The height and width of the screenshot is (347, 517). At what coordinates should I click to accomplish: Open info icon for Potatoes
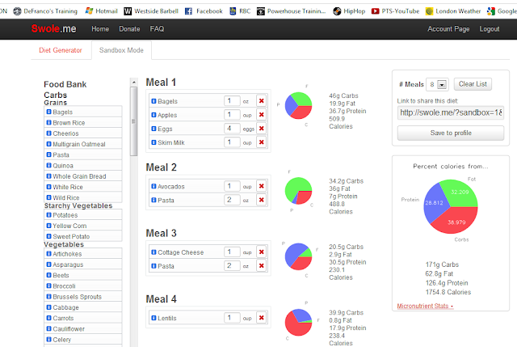pos(48,215)
